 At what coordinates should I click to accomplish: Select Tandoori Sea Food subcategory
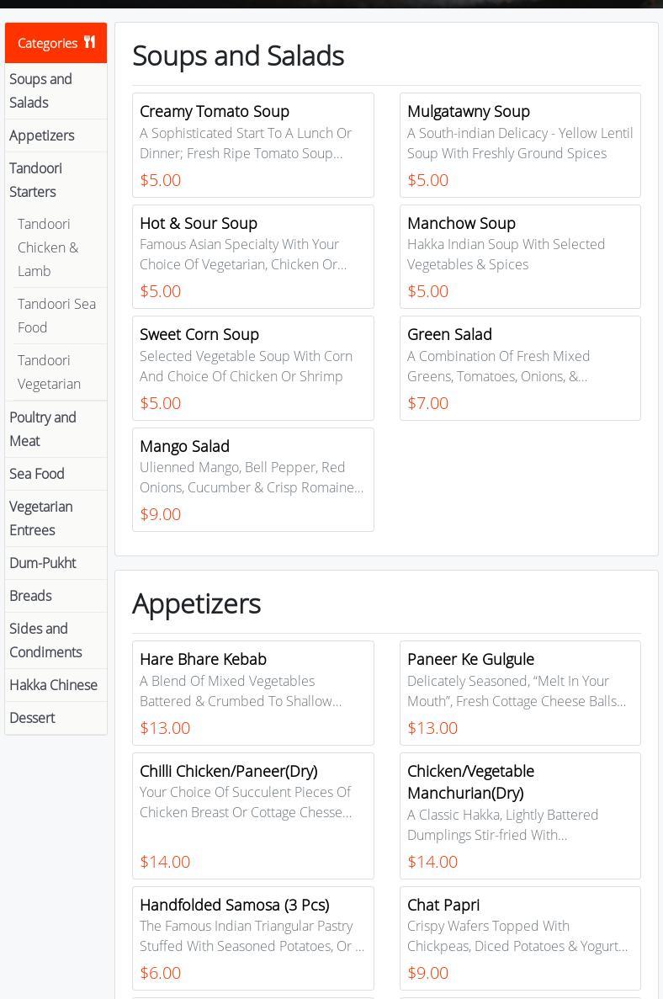point(56,316)
